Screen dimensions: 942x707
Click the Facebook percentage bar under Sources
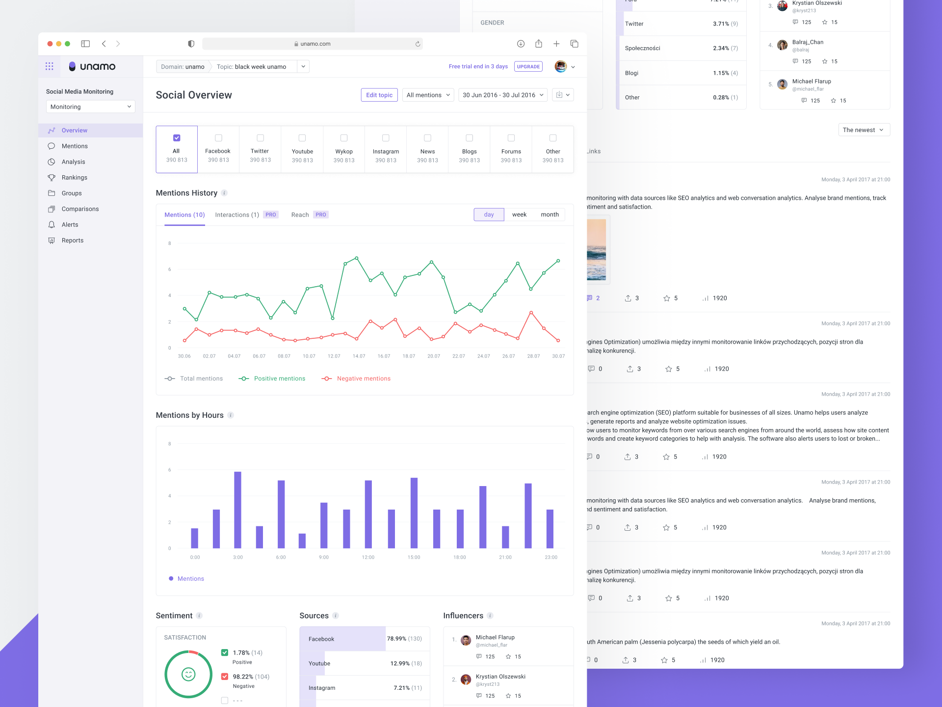click(x=343, y=639)
